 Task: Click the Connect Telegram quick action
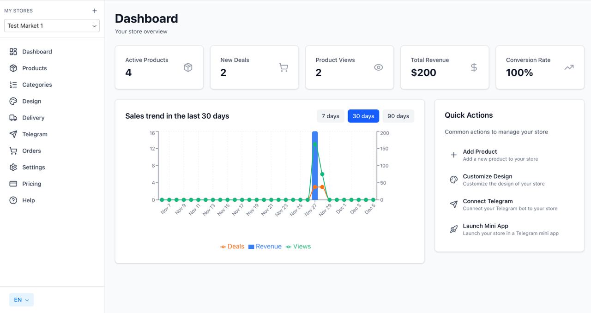tap(509, 205)
